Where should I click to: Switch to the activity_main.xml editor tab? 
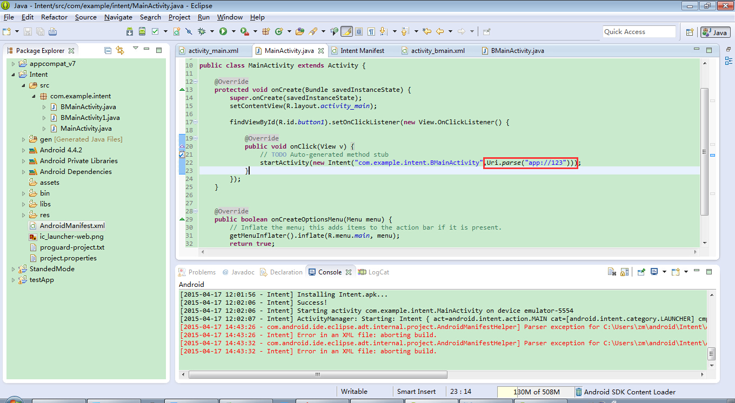(213, 51)
